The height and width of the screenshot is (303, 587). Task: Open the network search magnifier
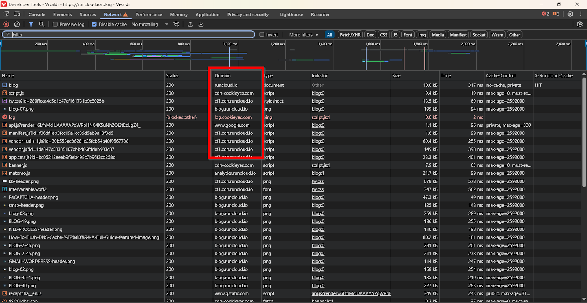coord(41,24)
